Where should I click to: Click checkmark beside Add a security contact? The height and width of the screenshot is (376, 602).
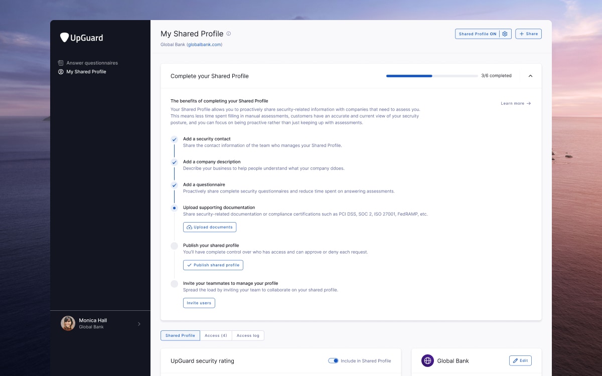tap(175, 139)
